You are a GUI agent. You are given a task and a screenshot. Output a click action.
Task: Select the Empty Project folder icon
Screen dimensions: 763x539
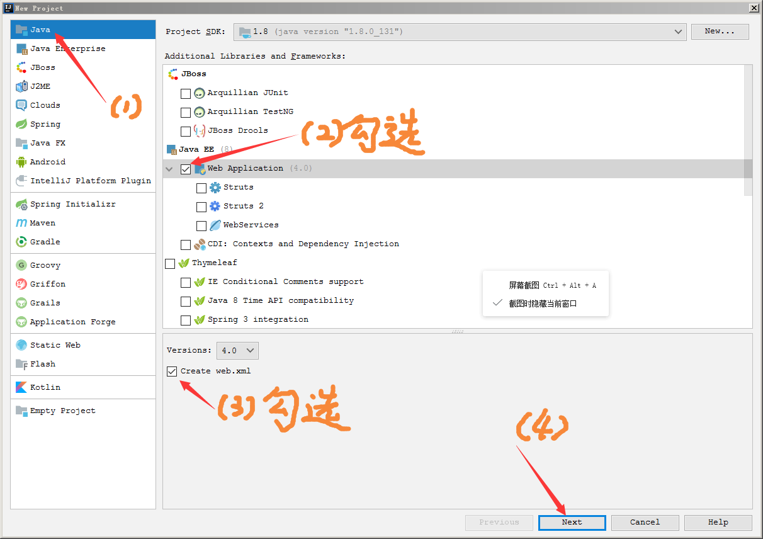click(x=21, y=411)
